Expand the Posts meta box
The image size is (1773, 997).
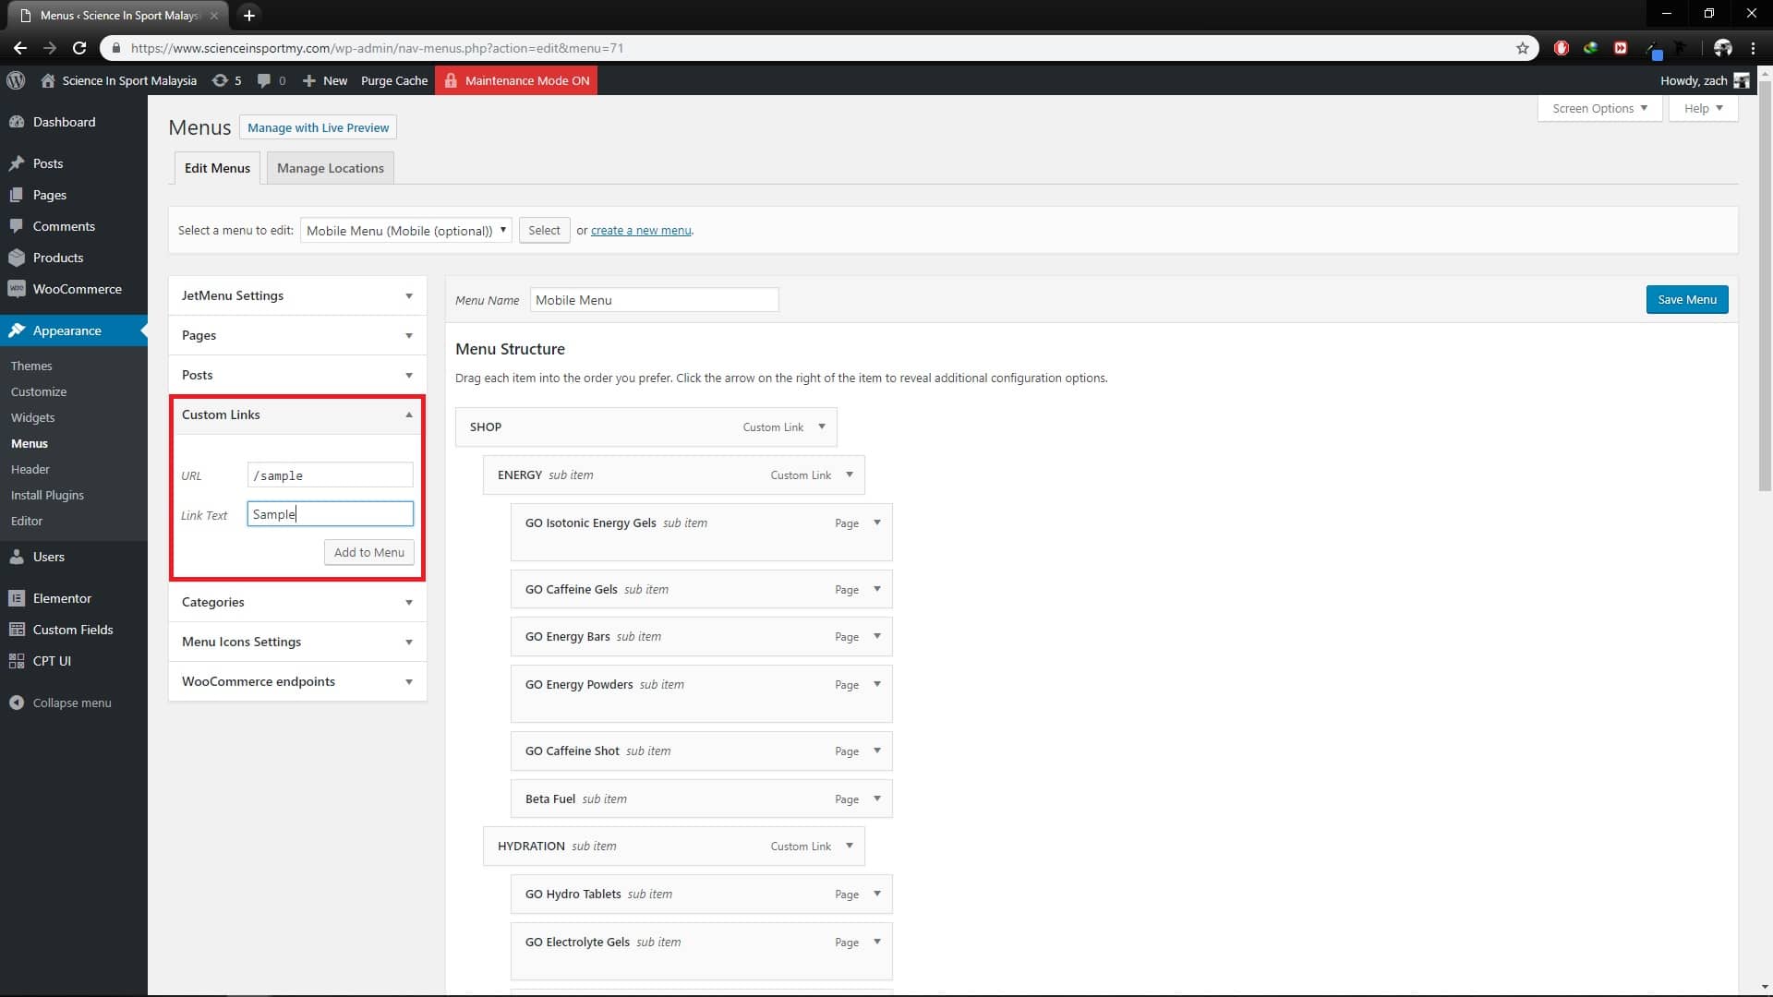pyautogui.click(x=408, y=375)
